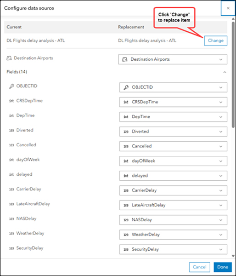Viewport: 236px width, 276px height.
Task: Click the Change button to replace item
Action: tap(215, 40)
